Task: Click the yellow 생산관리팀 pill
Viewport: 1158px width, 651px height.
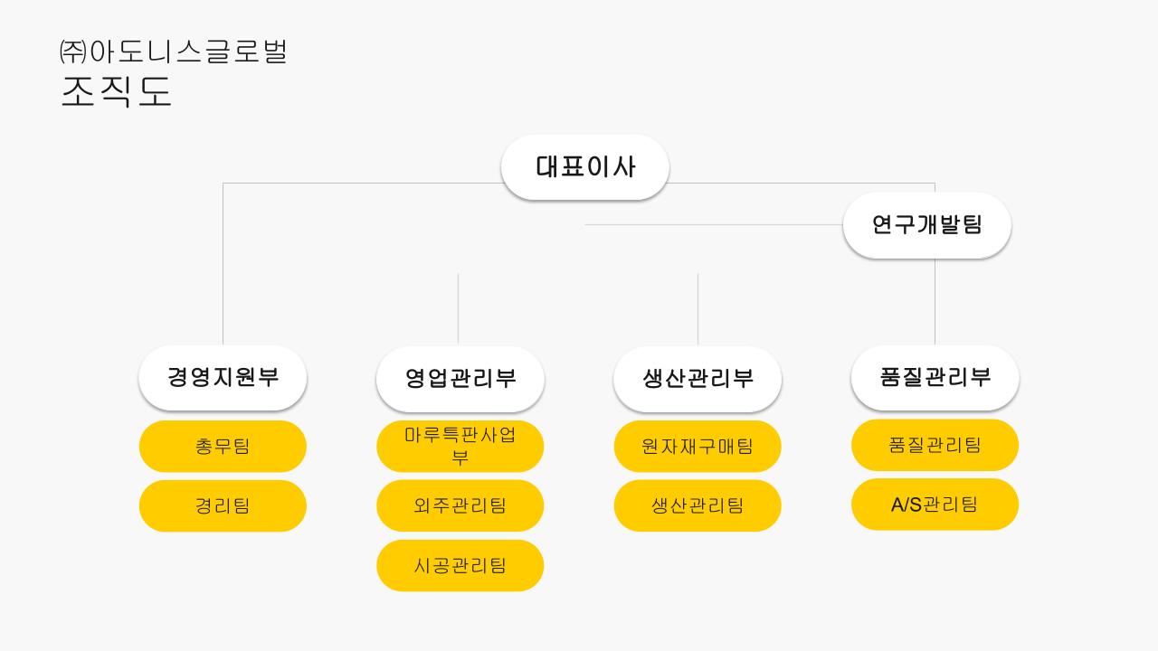Action: coord(698,506)
